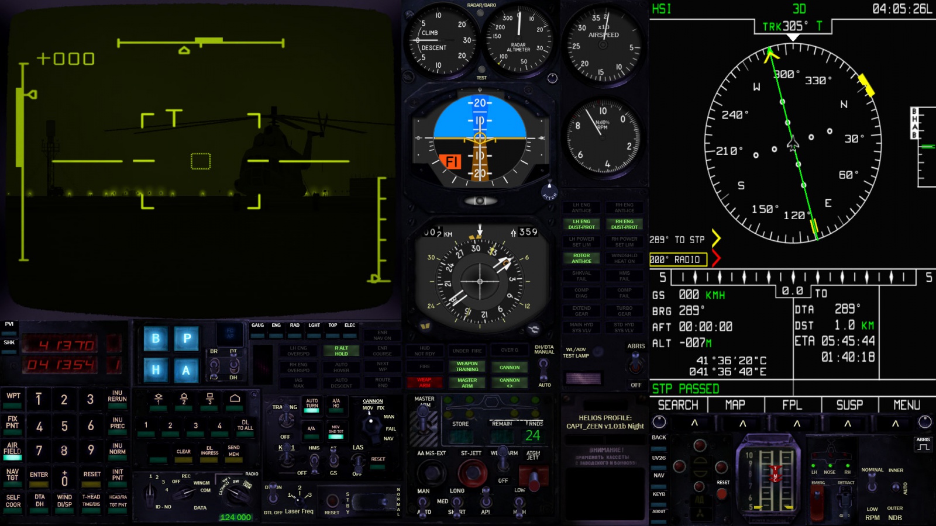Open the KEYB panel tab
This screenshot has height=526, width=936.
tap(659, 494)
